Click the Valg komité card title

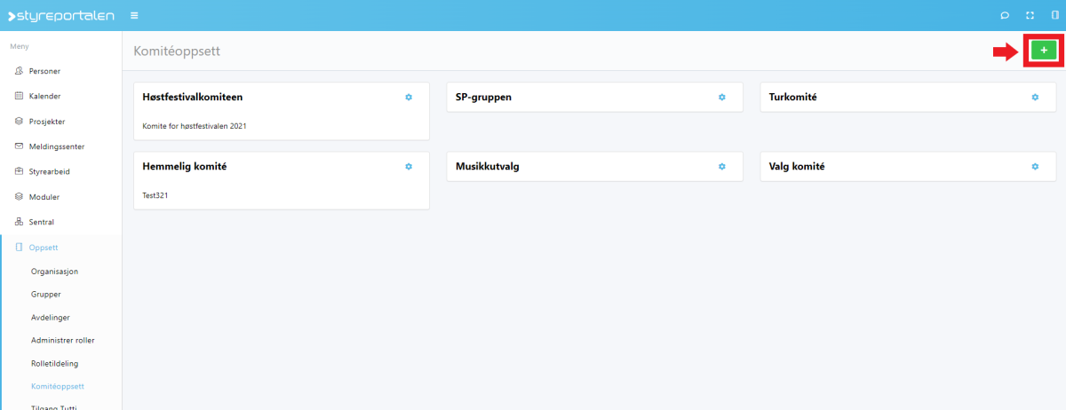coord(798,166)
